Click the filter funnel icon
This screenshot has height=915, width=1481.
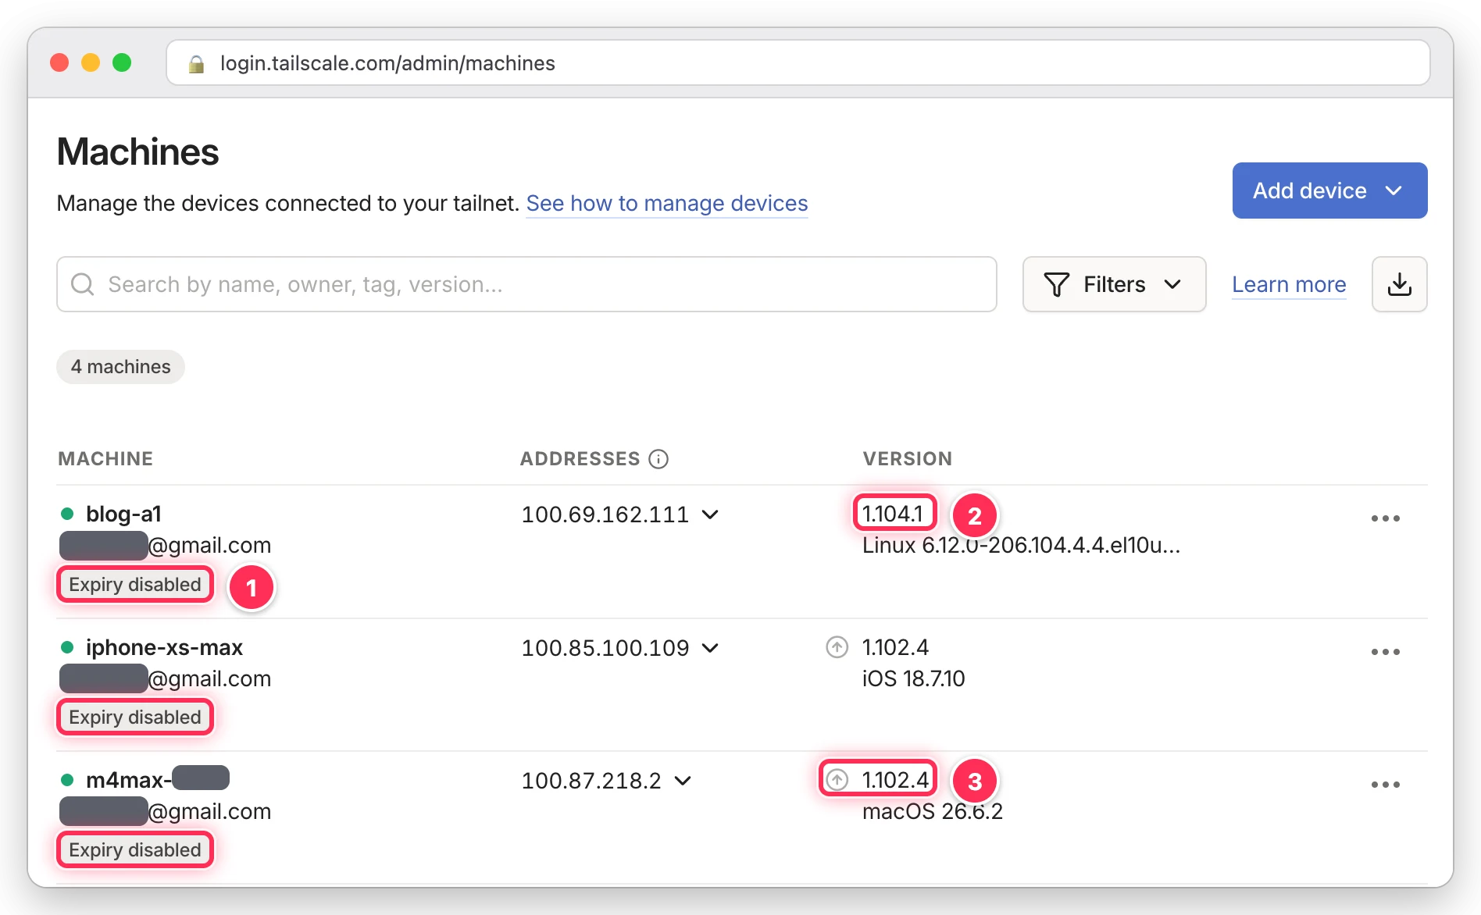point(1056,284)
